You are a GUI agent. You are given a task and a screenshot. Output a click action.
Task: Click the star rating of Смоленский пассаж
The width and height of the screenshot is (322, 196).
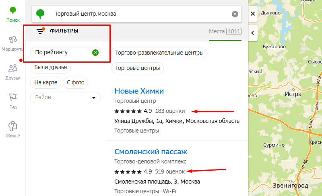(x=128, y=172)
